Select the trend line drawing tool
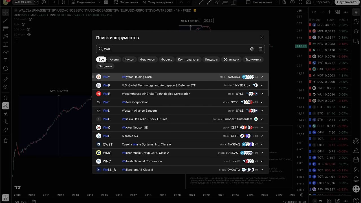Image resolution: width=361 pixels, height=203 pixels. [6, 20]
